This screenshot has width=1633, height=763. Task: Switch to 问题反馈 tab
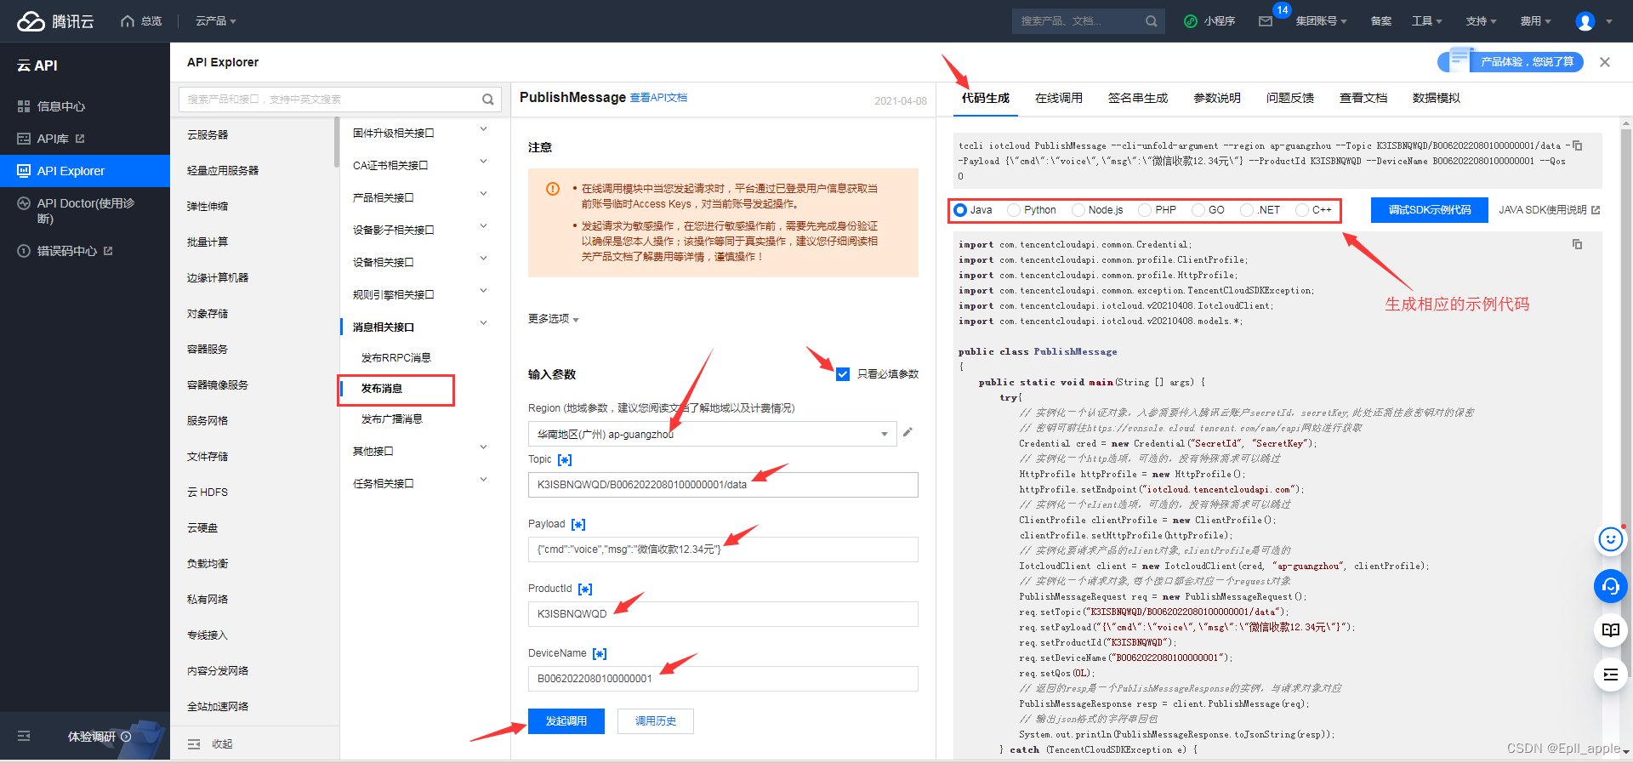point(1290,98)
